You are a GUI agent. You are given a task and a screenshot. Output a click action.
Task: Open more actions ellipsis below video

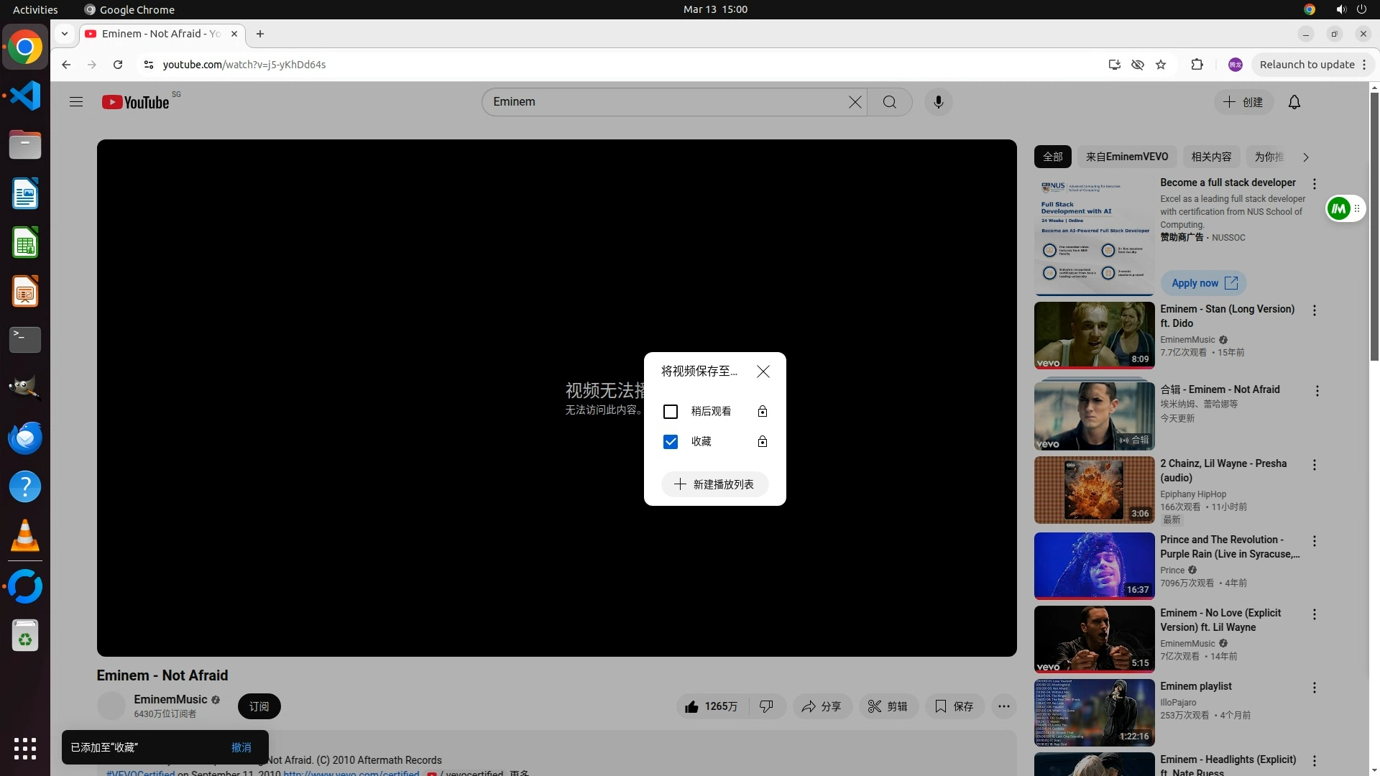click(1003, 706)
